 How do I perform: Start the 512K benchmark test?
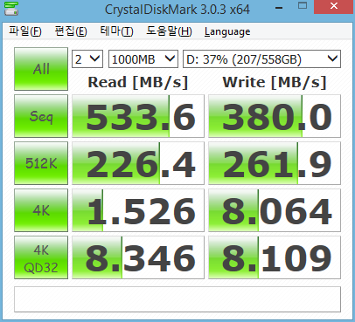tap(41, 163)
